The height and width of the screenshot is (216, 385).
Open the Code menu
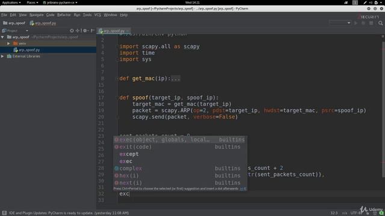click(x=51, y=15)
